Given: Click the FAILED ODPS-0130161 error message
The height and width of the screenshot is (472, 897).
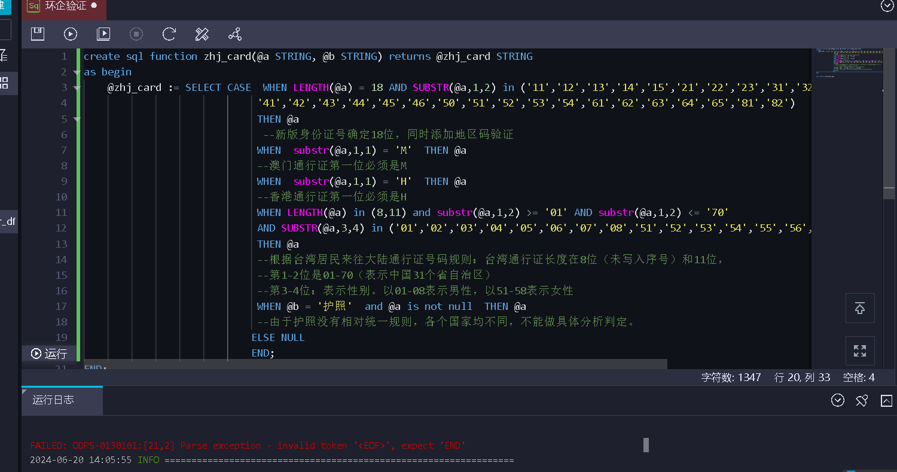Looking at the screenshot, I should click(x=248, y=446).
